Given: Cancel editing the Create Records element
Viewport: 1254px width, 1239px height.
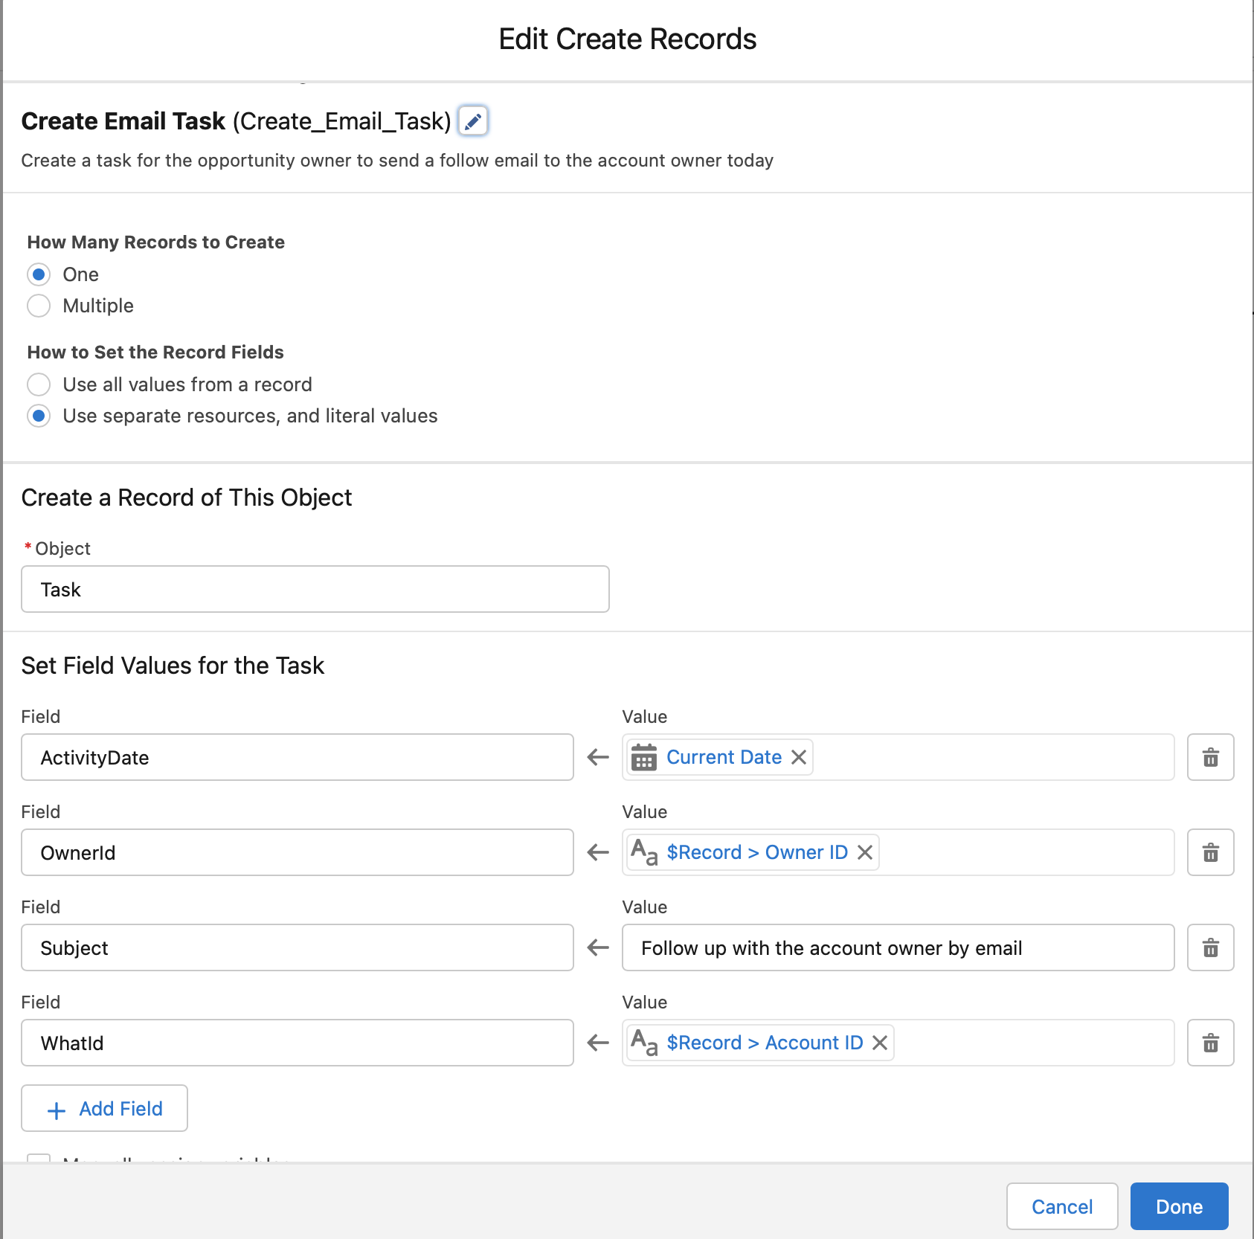Looking at the screenshot, I should (x=1061, y=1206).
